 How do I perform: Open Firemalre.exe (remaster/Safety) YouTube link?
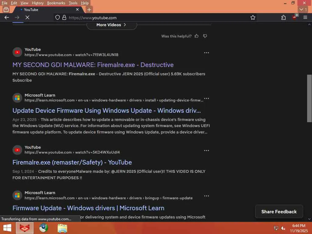tap(72, 162)
